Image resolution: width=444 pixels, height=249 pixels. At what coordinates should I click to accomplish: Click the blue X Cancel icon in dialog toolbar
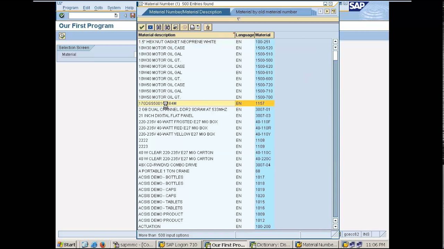pos(150,27)
